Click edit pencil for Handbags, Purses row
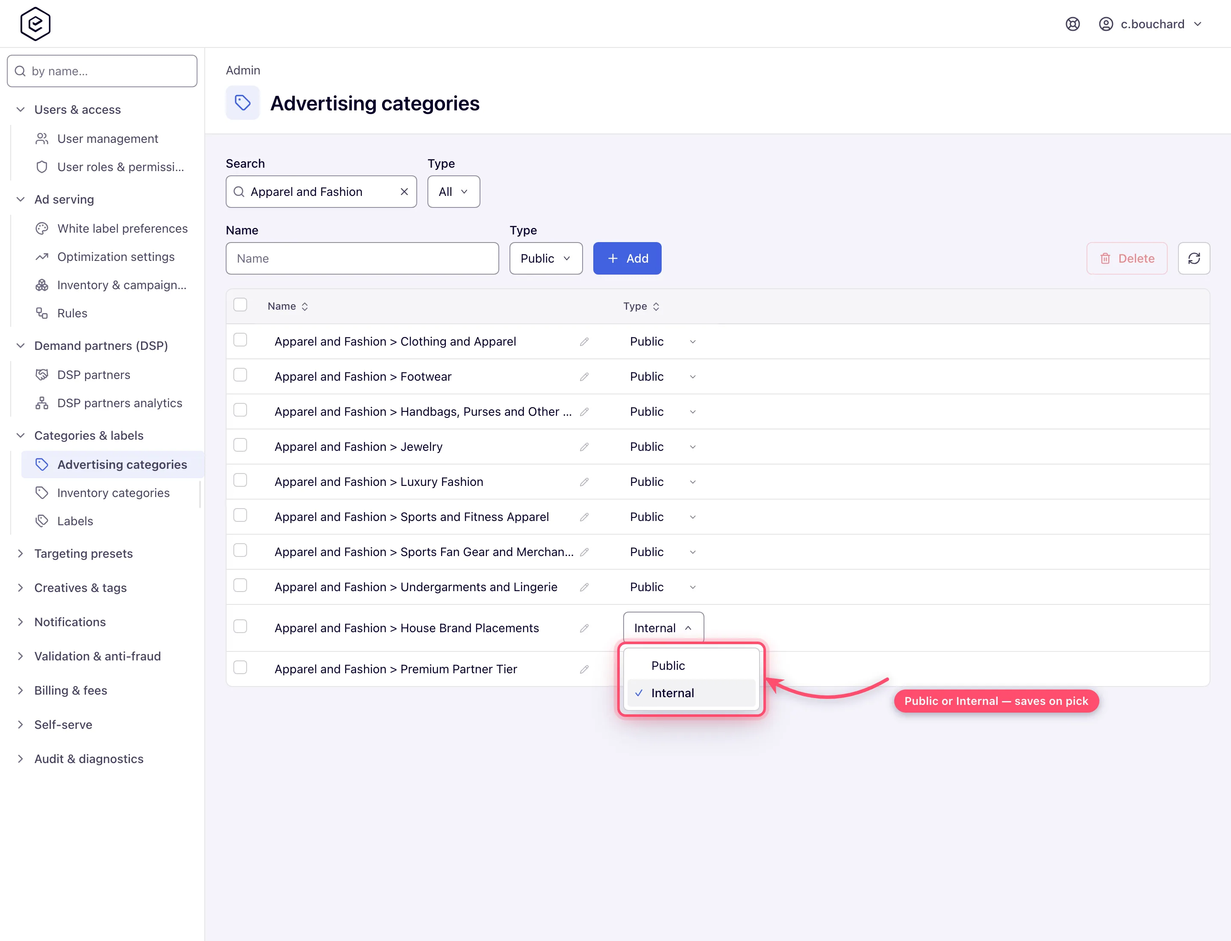The width and height of the screenshot is (1231, 941). (584, 411)
